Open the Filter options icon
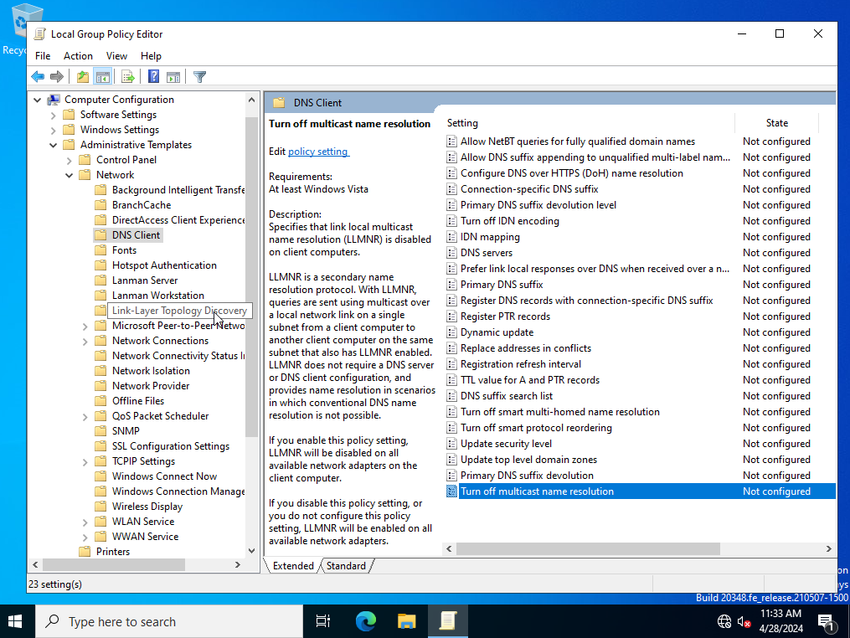Viewport: 850px width, 638px height. pos(199,76)
